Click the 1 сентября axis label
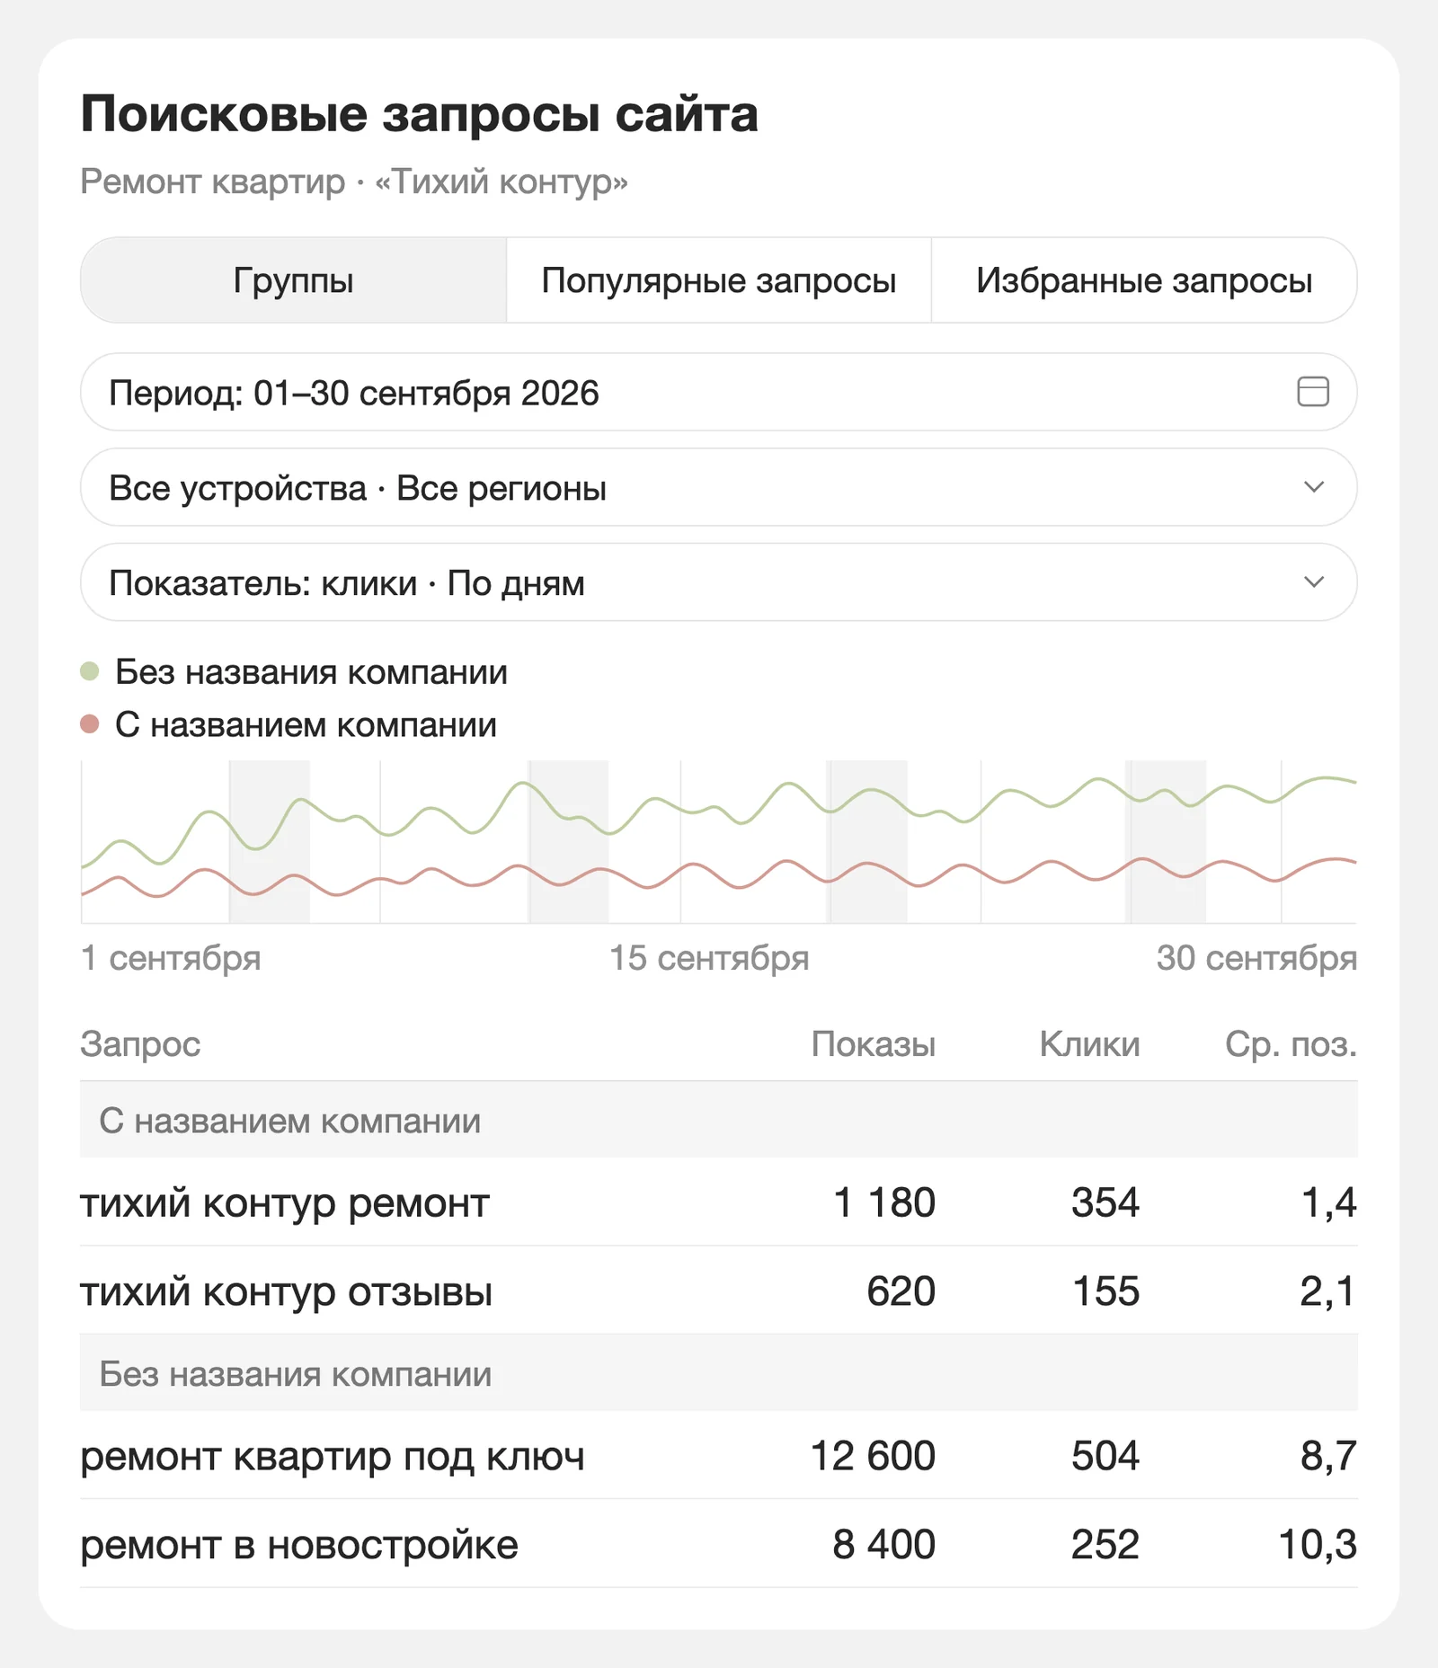This screenshot has height=1668, width=1438. (x=171, y=958)
